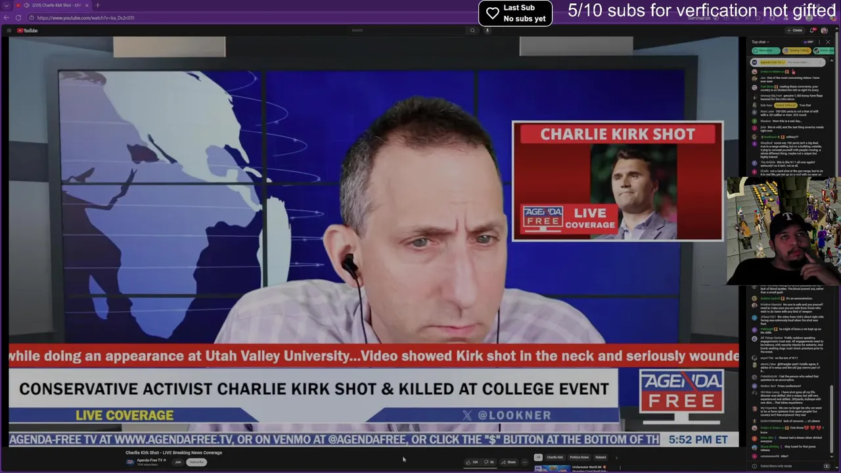Select the All filter chip
The image size is (841, 473).
537,457
